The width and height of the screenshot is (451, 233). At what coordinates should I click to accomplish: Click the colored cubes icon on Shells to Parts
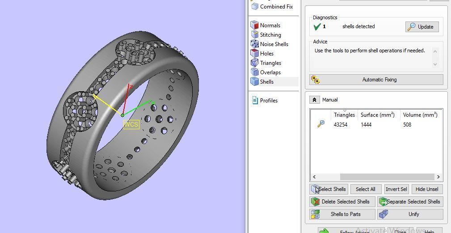coord(315,214)
